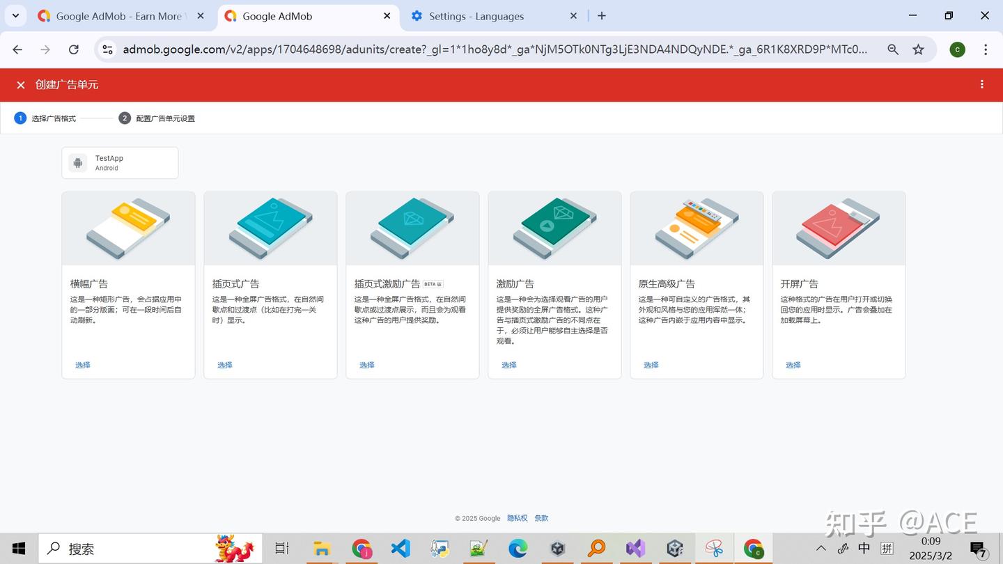Open Visual Studio Code from the taskbar
Image resolution: width=1003 pixels, height=564 pixels.
(401, 549)
